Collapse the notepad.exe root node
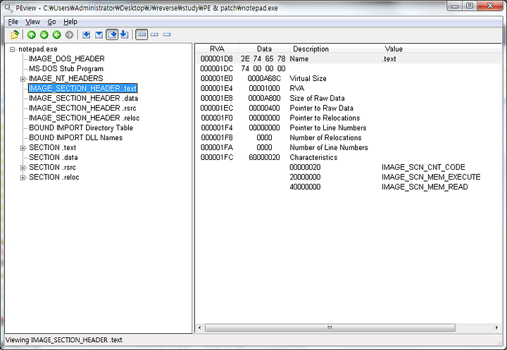The height and width of the screenshot is (350, 507). [12, 49]
